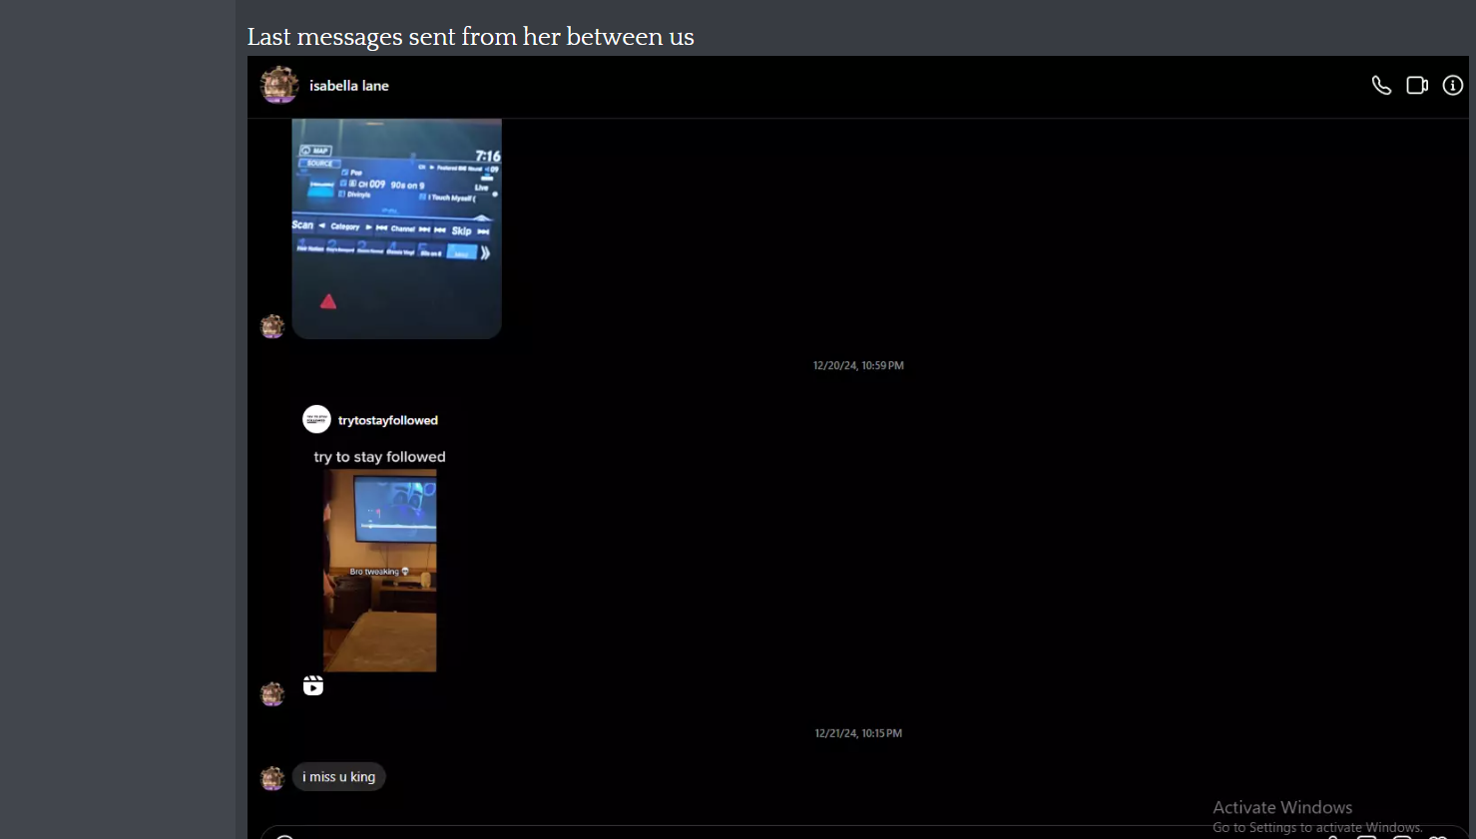1476x839 pixels.
Task: Open the trytostayfollowed round profile icon
Action: point(316,420)
